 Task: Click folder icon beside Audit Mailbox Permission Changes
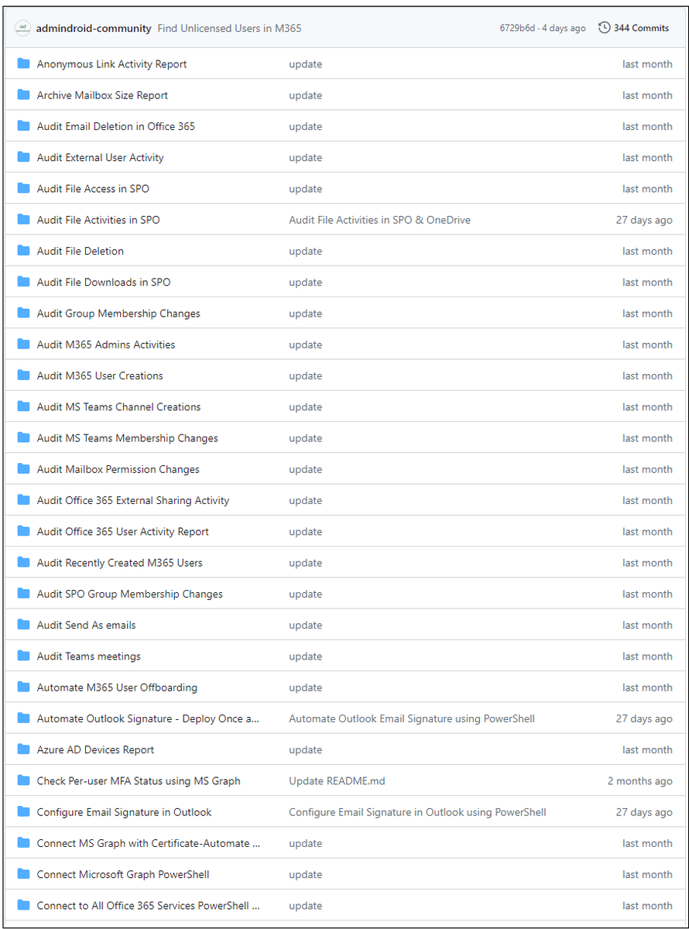pyautogui.click(x=23, y=468)
